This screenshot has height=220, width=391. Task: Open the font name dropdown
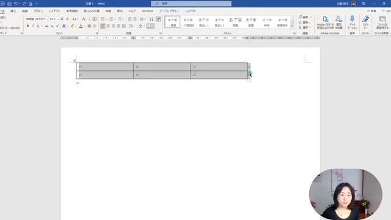point(47,19)
